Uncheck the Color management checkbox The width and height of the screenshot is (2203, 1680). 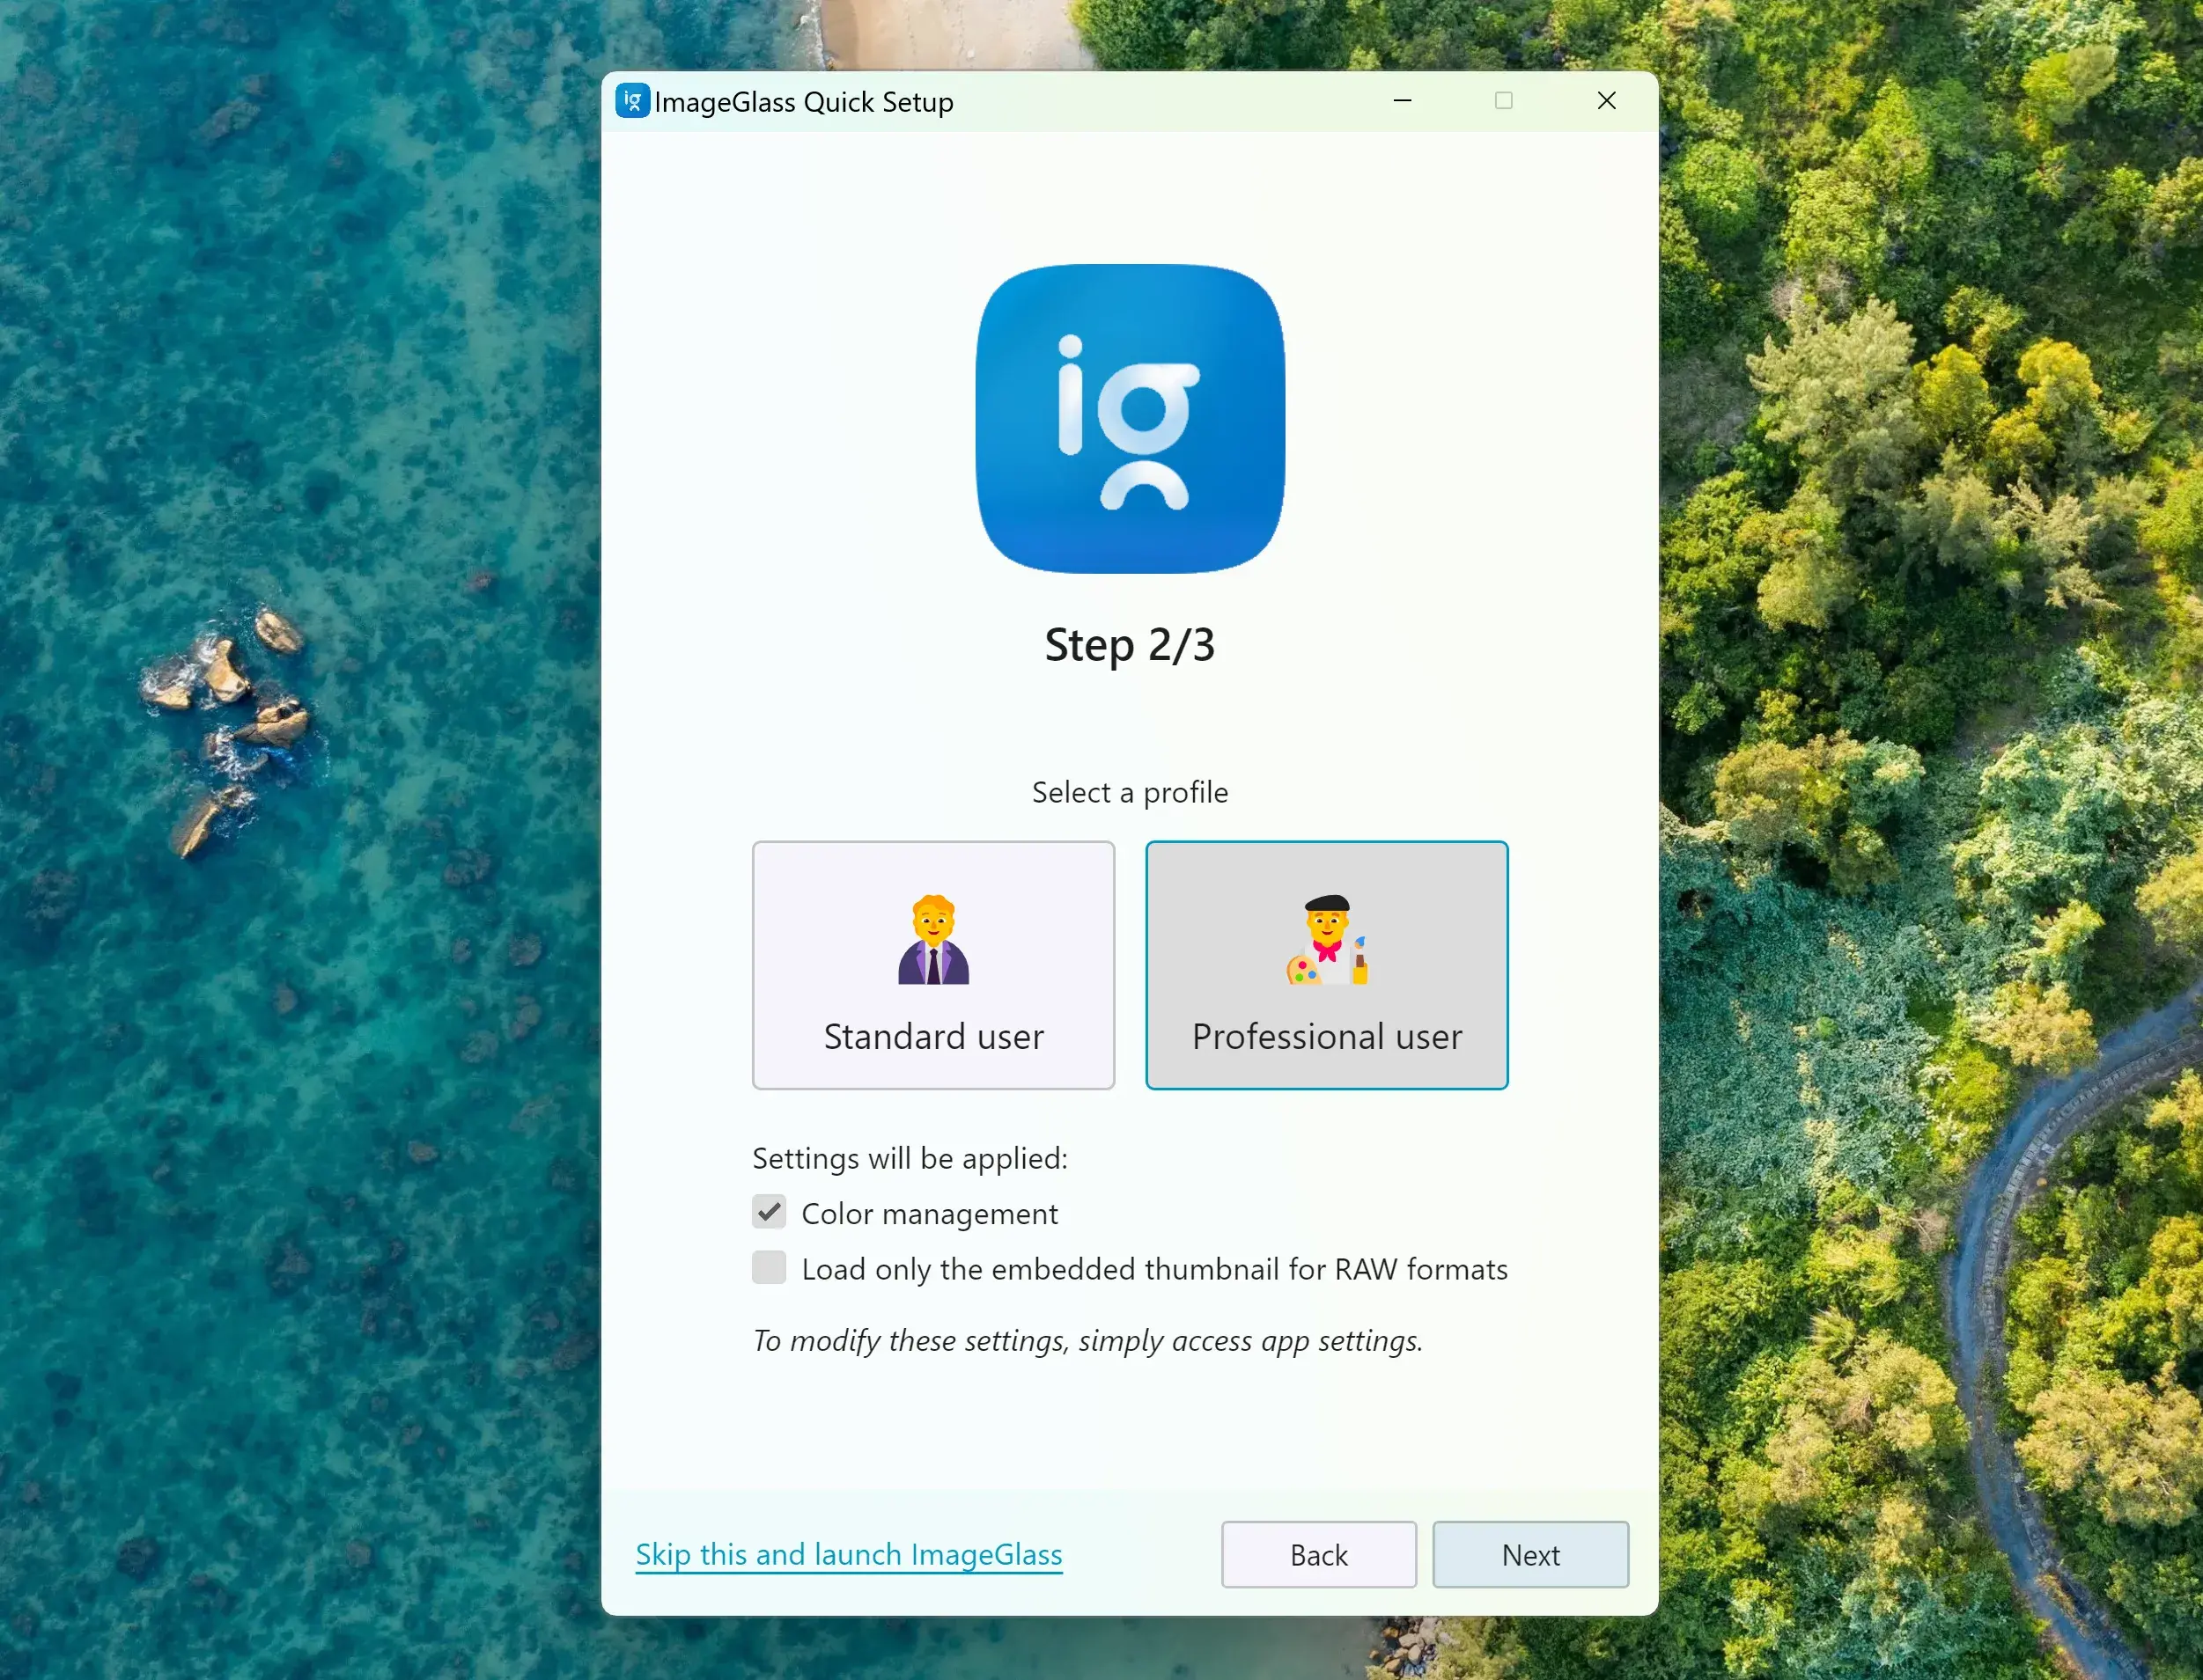click(x=770, y=1212)
